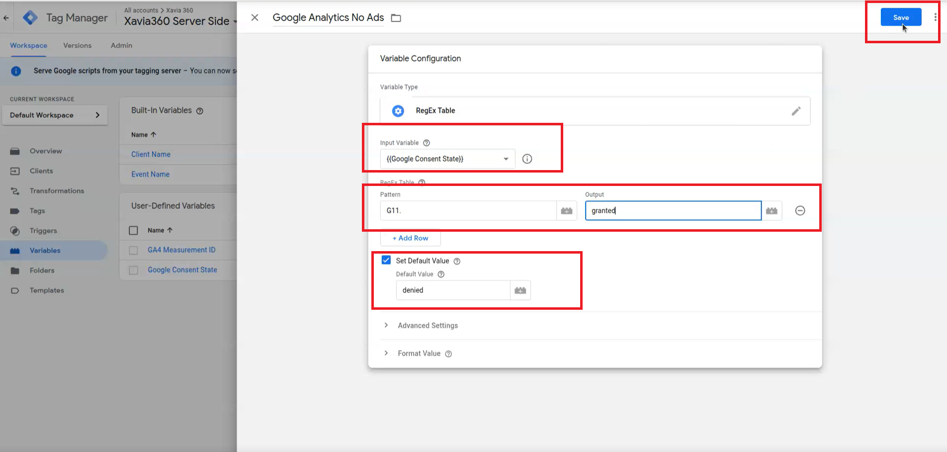Open the All accounts breadcrumb link
Screen dimensions: 947x452
pos(141,10)
